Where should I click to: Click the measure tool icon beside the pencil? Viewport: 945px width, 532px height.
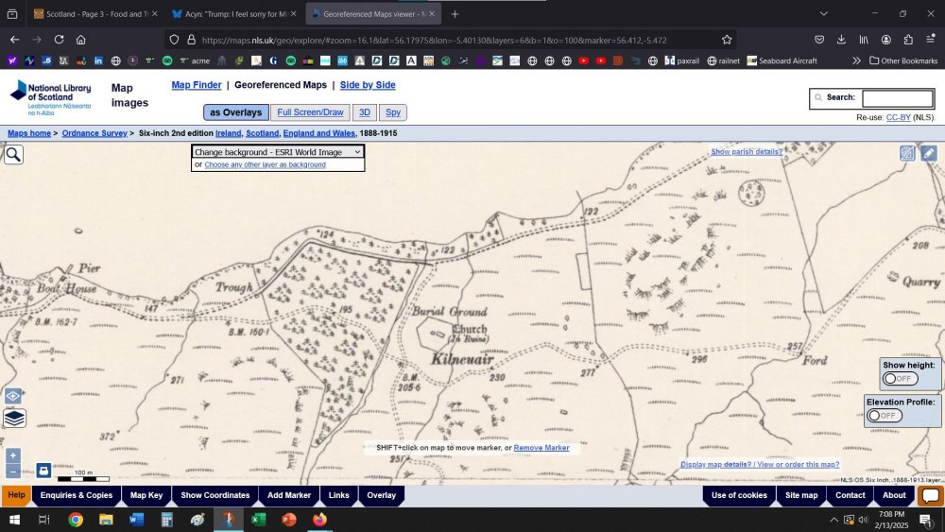[x=907, y=153]
